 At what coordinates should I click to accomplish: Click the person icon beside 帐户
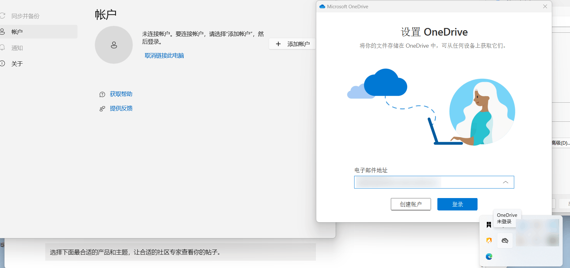point(2,31)
